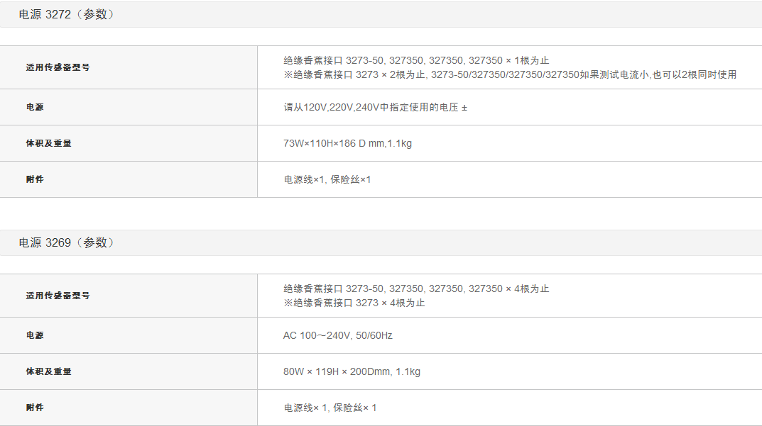The height and width of the screenshot is (426, 762).
Task: Click the sensor line ending in × 1根为止
Action: click(416, 60)
